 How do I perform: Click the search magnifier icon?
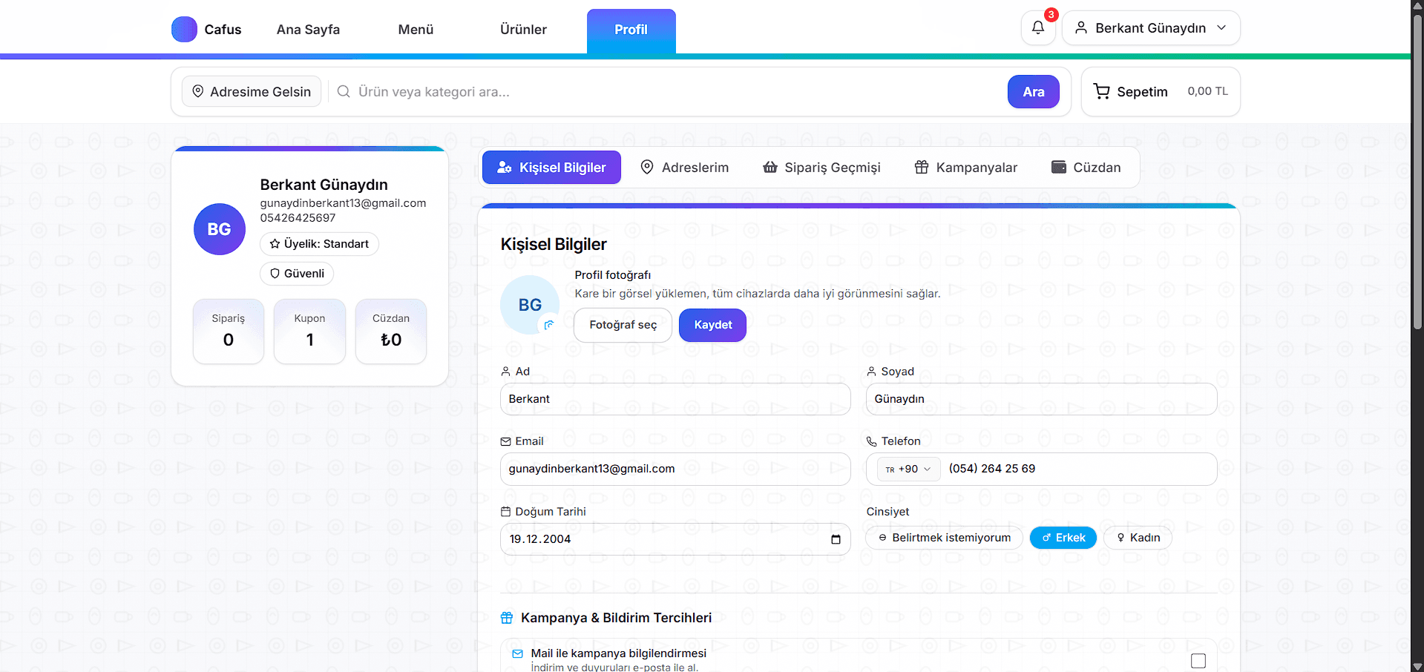pos(344,92)
